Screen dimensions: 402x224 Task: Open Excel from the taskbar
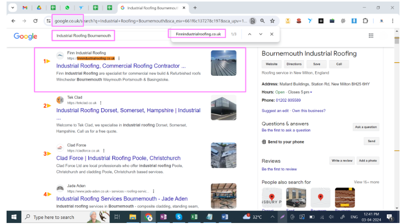(x=194, y=217)
